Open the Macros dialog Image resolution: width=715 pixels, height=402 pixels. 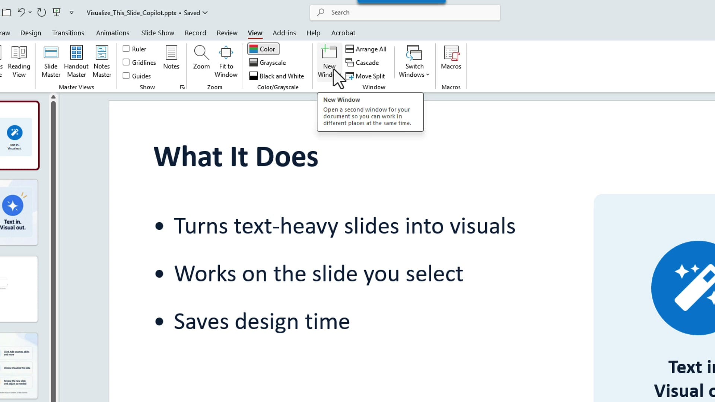tap(451, 58)
